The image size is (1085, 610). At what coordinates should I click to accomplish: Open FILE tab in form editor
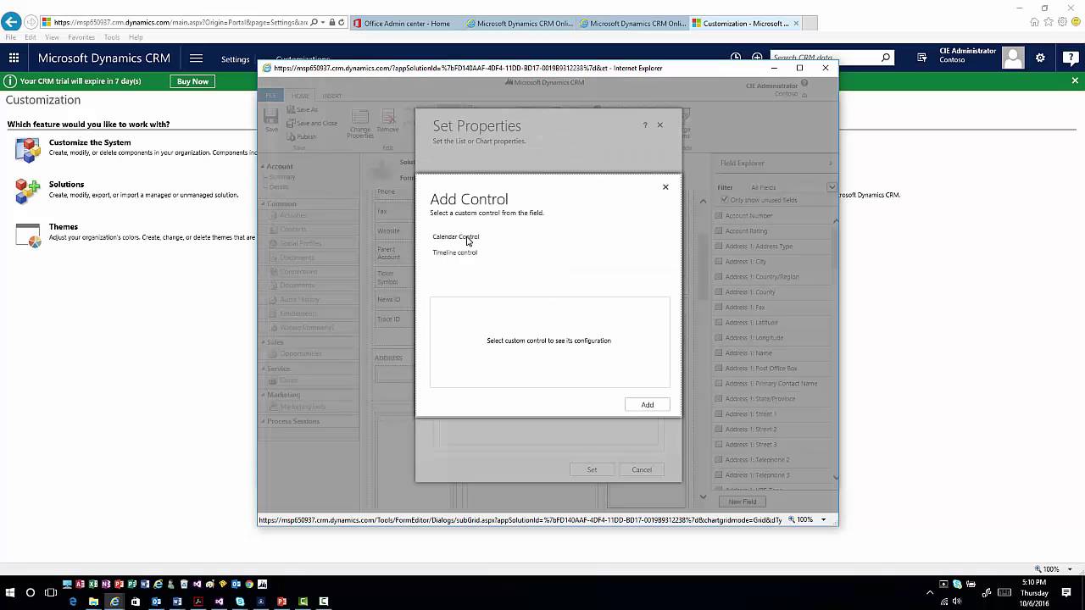(270, 96)
